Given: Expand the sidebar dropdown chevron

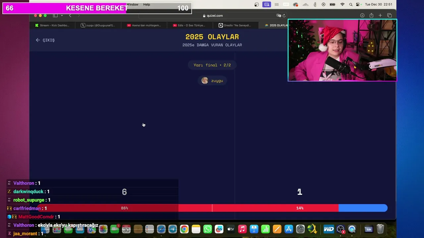Looking at the screenshot, I should [62, 16].
